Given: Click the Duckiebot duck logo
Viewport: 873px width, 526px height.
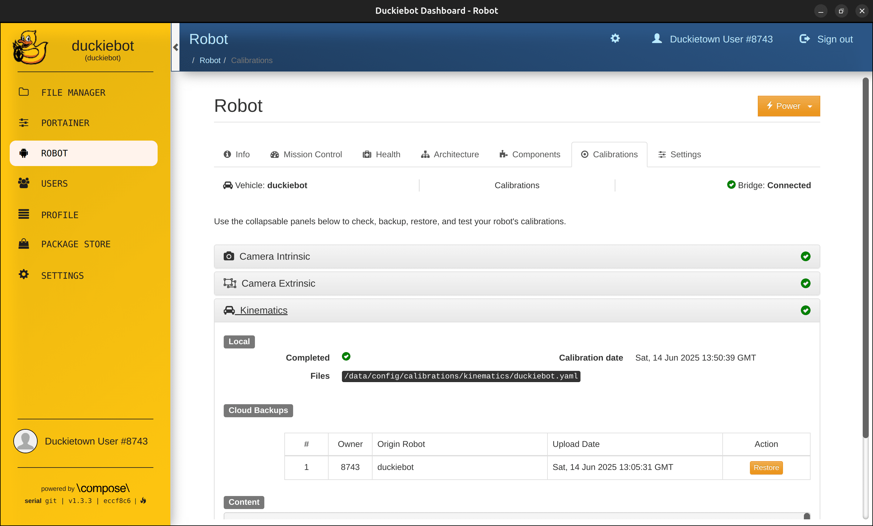Looking at the screenshot, I should point(30,47).
